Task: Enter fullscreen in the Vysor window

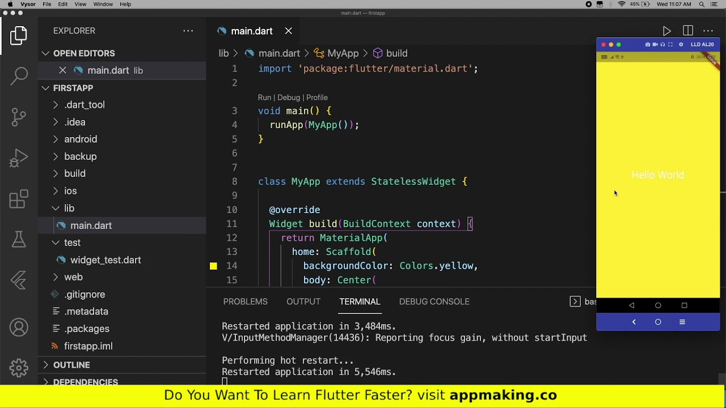Action: click(x=670, y=44)
